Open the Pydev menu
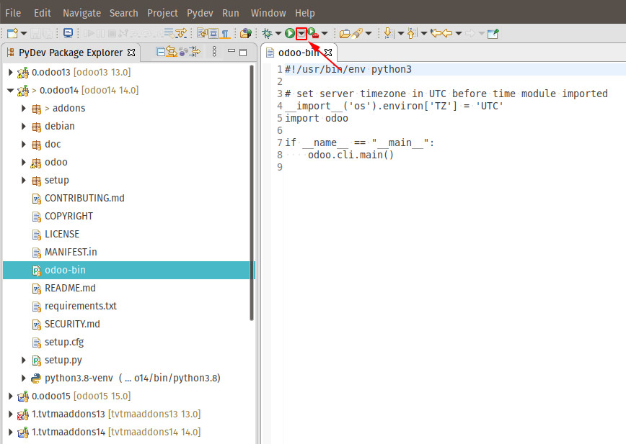 pyautogui.click(x=200, y=13)
